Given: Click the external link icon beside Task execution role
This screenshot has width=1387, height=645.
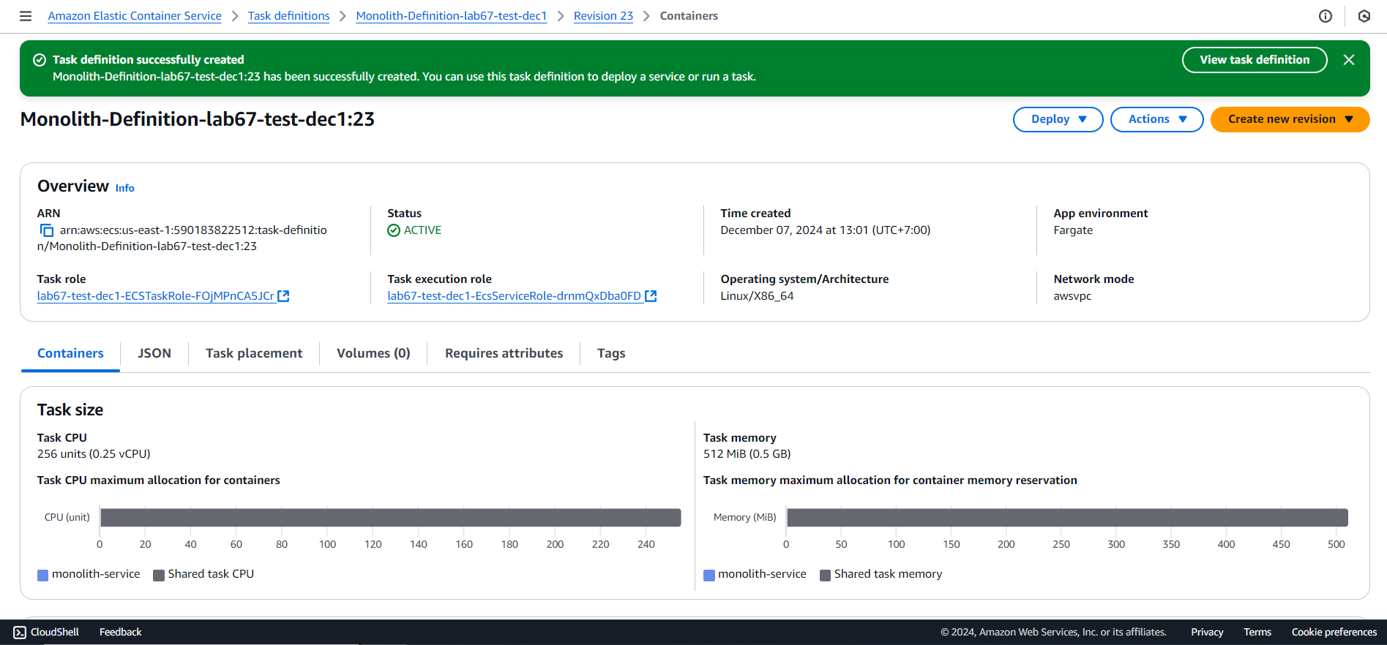Looking at the screenshot, I should [x=651, y=296].
